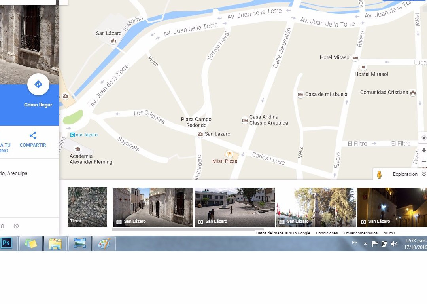Open Photoshop from the taskbar
Viewport: 427px width, 304px height.
point(6,243)
